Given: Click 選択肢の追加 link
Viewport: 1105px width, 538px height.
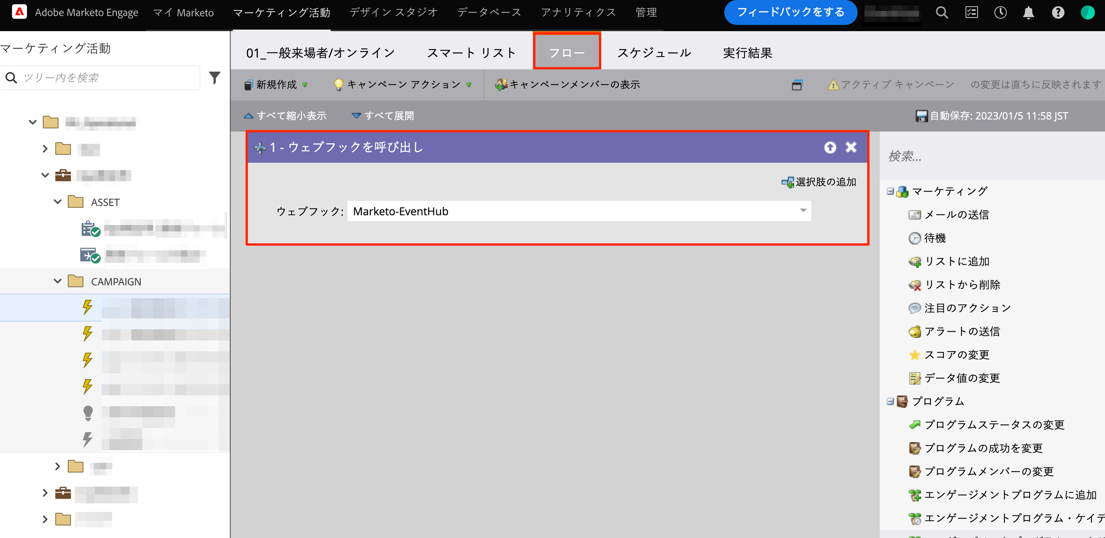Looking at the screenshot, I should [819, 182].
